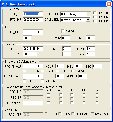The height and width of the screenshot is (122, 113).
Task: Click the alarm SEC field
Action: pyautogui.click(x=97, y=66)
